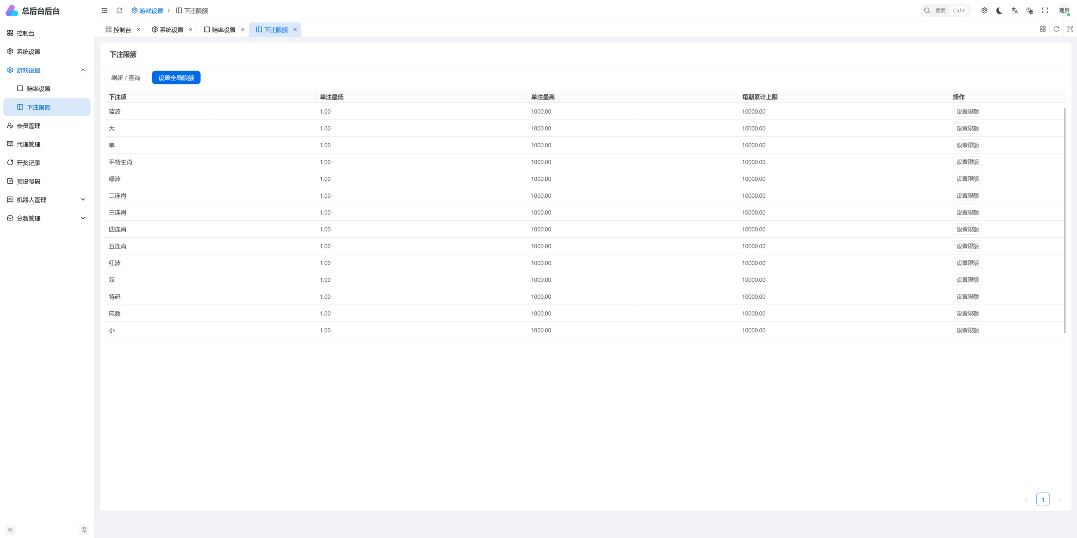
Task: Toggle the hamburger menu icon
Action: click(104, 11)
